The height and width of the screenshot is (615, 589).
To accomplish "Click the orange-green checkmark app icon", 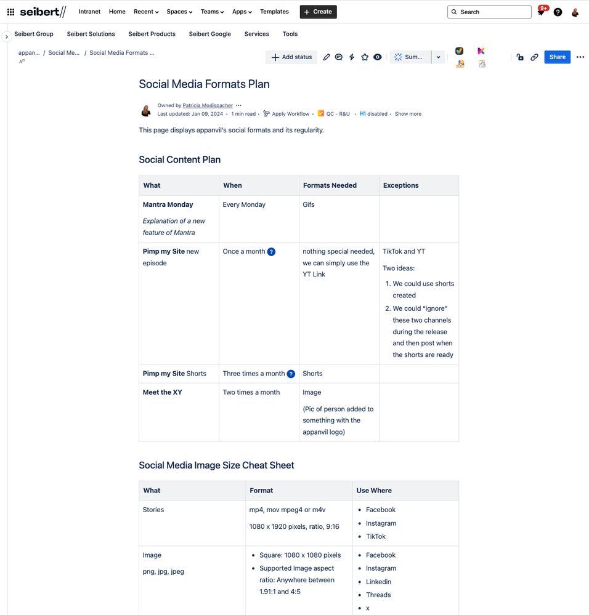I will [x=459, y=51].
